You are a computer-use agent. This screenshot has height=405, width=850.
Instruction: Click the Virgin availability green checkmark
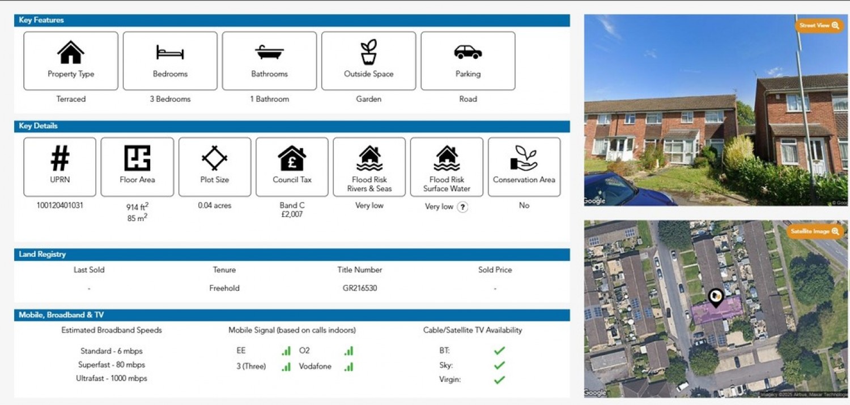[499, 380]
